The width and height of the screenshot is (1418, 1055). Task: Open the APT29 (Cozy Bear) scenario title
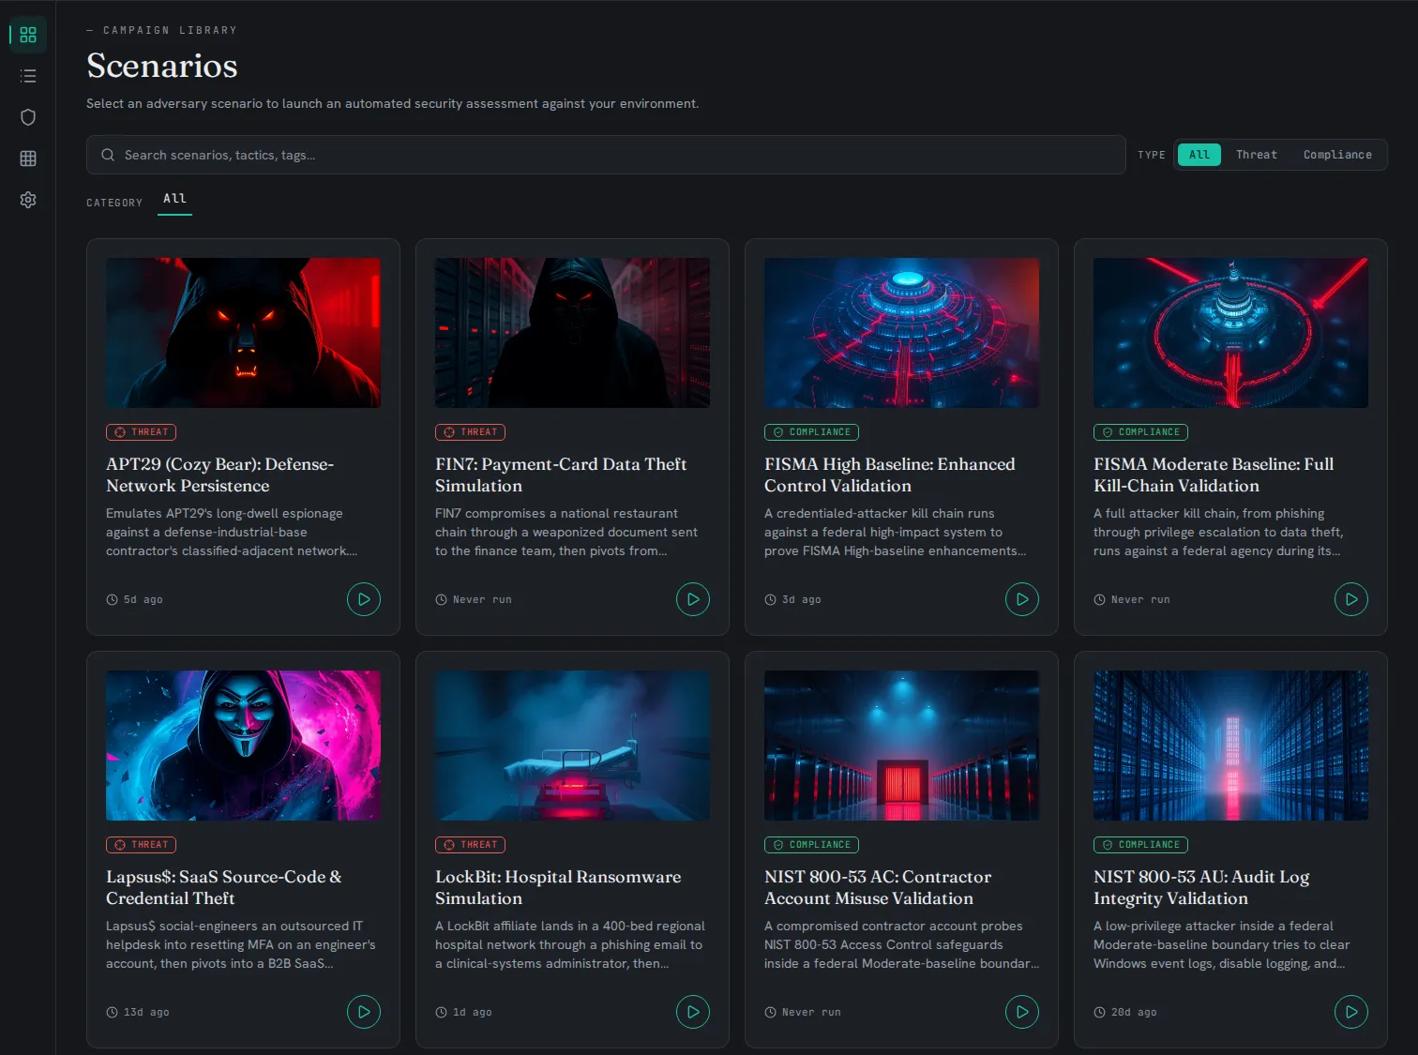coord(219,475)
